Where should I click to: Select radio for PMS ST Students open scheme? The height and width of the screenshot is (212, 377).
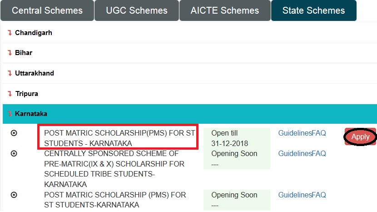click(x=14, y=133)
